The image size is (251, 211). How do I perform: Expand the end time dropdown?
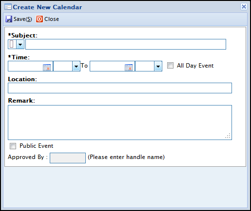point(158,66)
